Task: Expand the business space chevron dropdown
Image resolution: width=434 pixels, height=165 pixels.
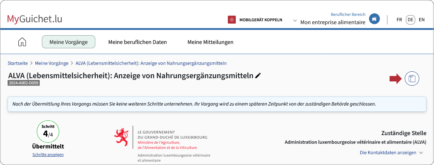Action: [295, 21]
